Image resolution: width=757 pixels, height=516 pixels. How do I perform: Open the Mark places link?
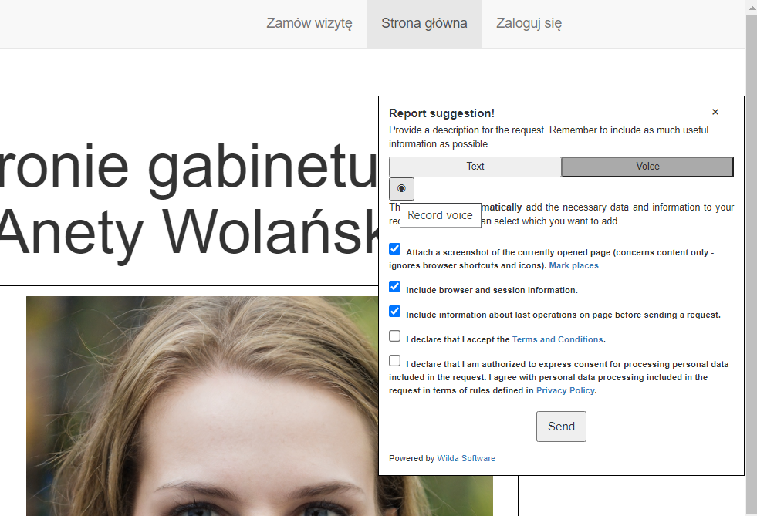pos(573,265)
